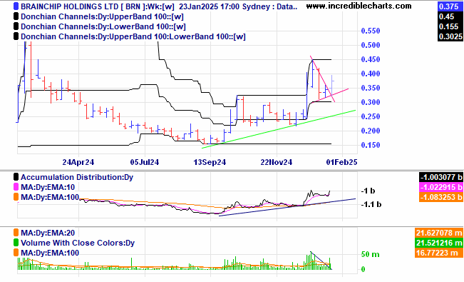Viewport: 464px width, 282px height.
Task: Open the www.incrediblecharts.com link
Action: tap(359, 6)
